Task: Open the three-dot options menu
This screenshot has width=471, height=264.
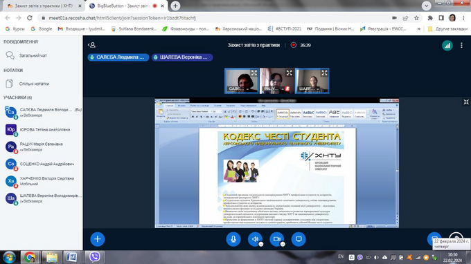Action: click(x=461, y=45)
